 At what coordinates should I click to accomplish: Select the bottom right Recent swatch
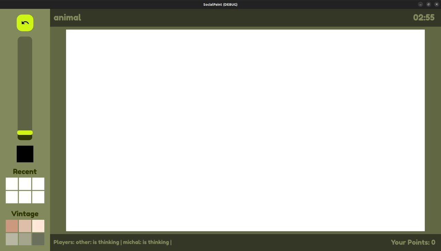38,197
